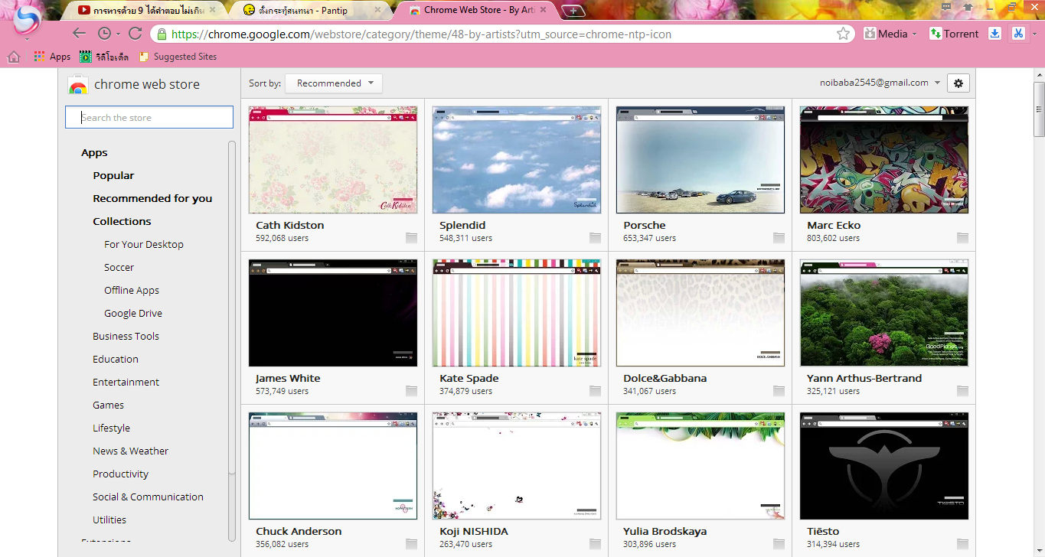Browse the Games category
The image size is (1045, 557).
[x=108, y=406]
